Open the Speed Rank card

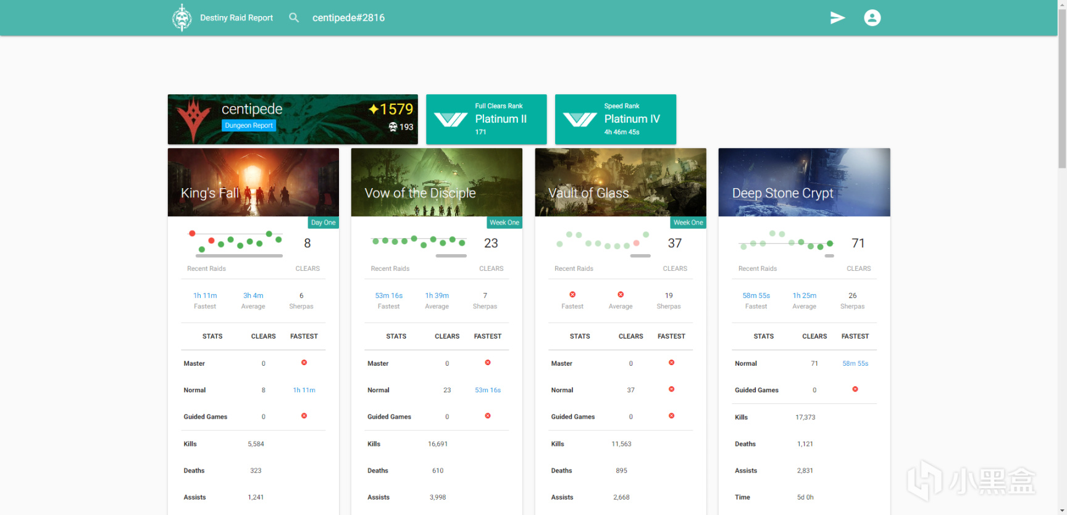[x=616, y=119]
